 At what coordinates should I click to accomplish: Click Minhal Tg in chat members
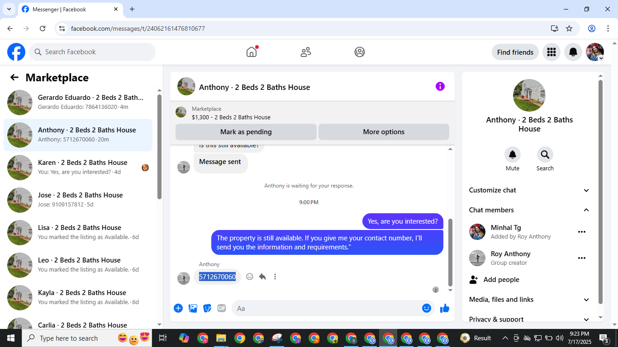pos(505,228)
